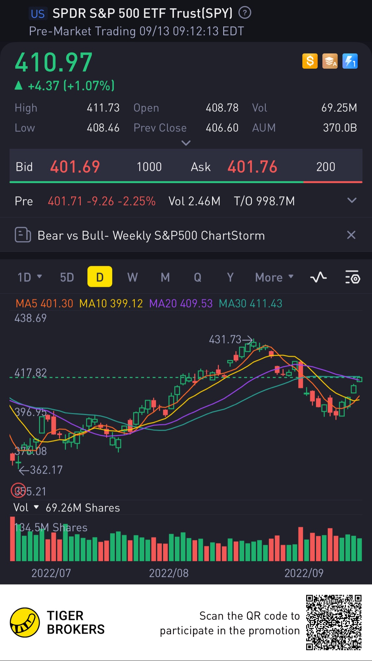Image resolution: width=372 pixels, height=661 pixels.
Task: Tap the T/O 998.7M turnover text
Action: [x=264, y=201]
